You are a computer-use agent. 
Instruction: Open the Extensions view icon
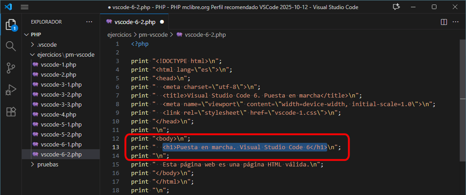point(10,112)
